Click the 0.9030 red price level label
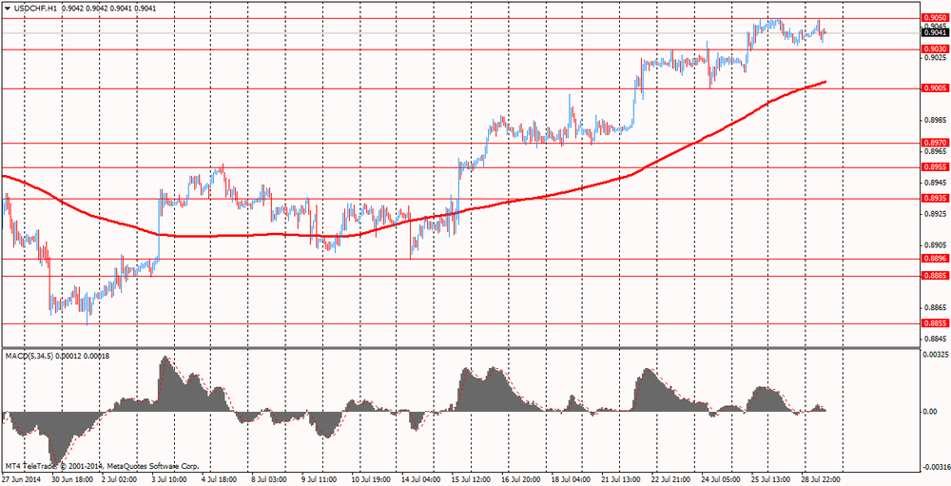 tap(934, 49)
